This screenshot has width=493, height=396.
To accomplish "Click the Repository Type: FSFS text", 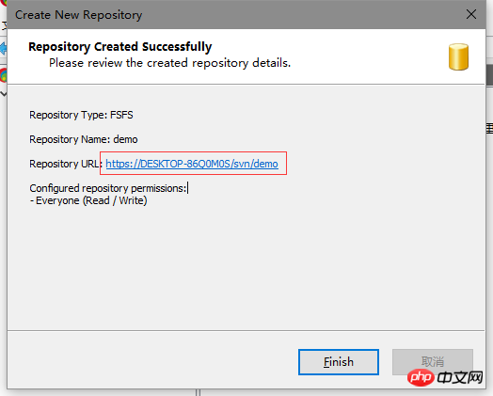I will 81,115.
